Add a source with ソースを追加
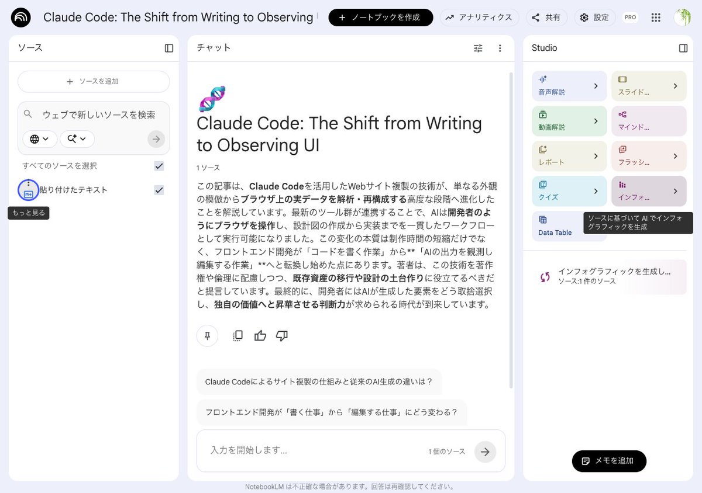Screen dimensions: 702x493 click(x=94, y=82)
